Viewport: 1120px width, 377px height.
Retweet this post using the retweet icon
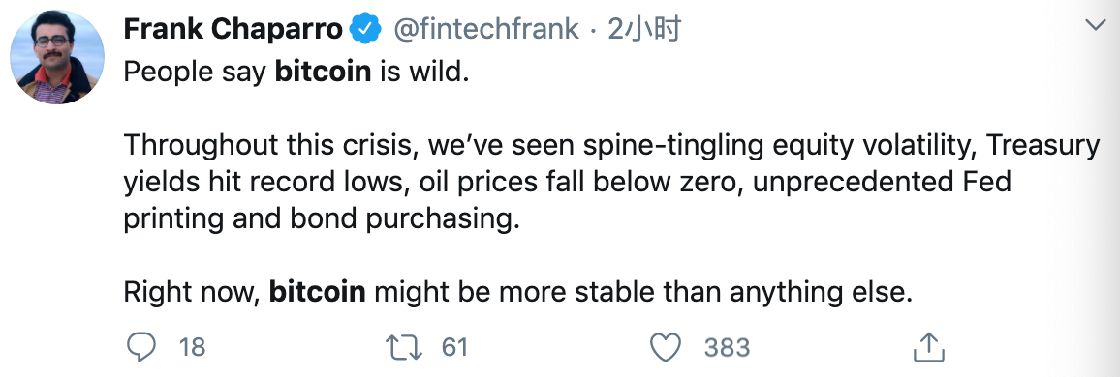404,347
